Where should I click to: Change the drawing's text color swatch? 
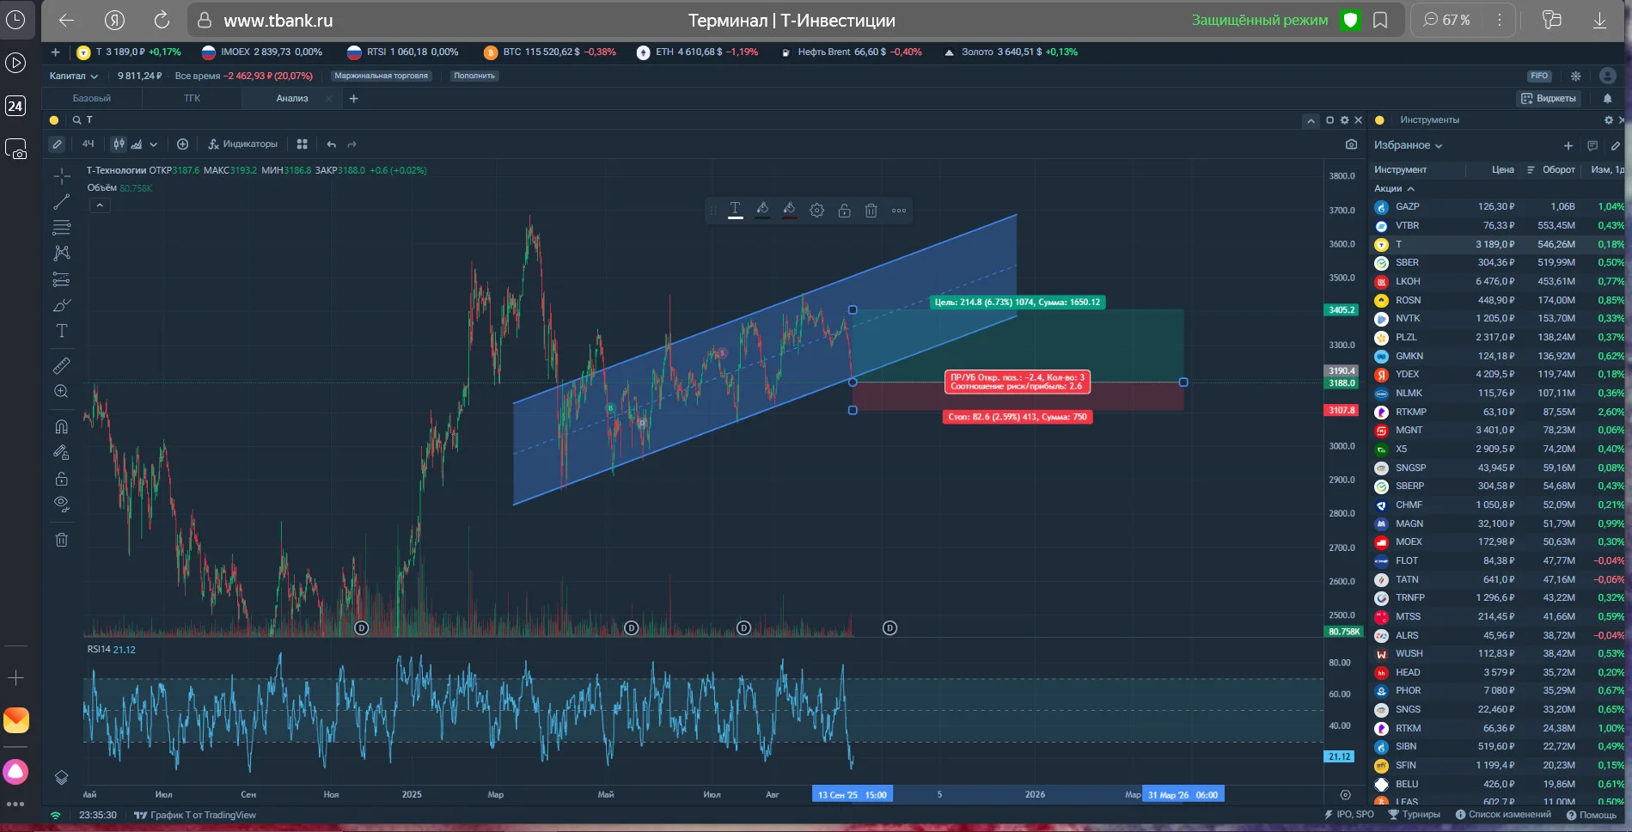click(736, 211)
